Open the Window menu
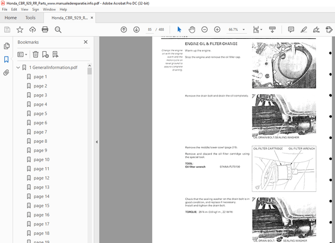 tap(49, 9)
